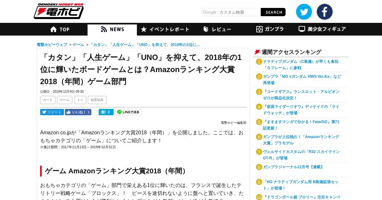This screenshot has height=200, width=382.
Task: Open the イベントレポート tab
Action: (x=165, y=29)
